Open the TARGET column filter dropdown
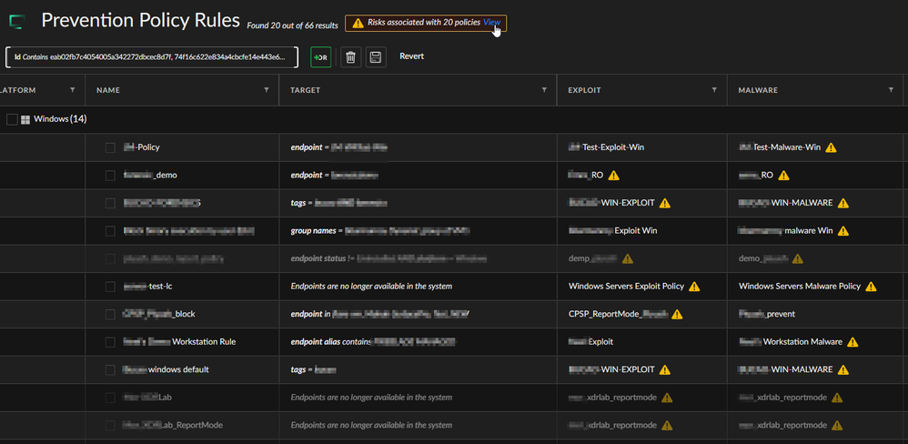908x444 pixels. (x=544, y=90)
